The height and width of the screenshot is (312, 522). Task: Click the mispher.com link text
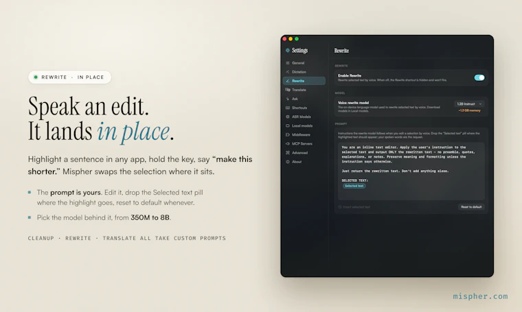click(480, 296)
